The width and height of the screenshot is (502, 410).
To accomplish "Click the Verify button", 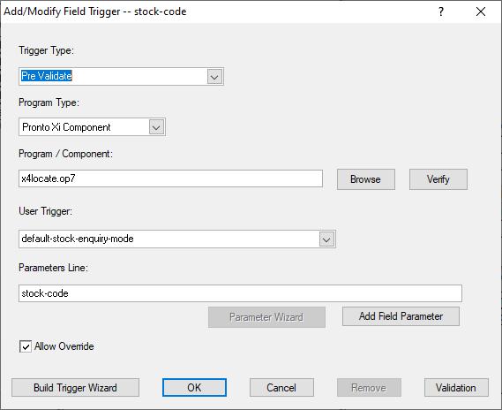I will [438, 179].
